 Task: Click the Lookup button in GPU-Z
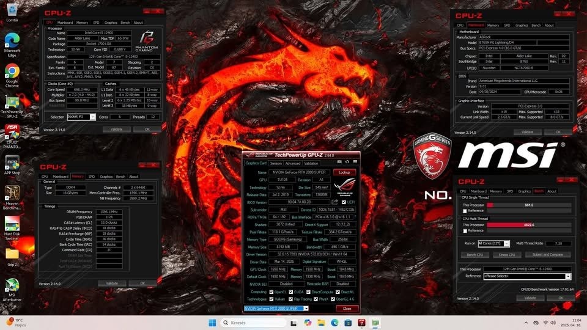coord(344,172)
